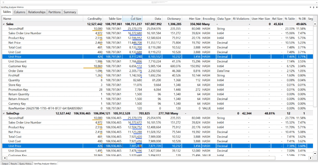Sort by the Cardinality column header
This screenshot has height=165, width=318.
click(x=93, y=19)
